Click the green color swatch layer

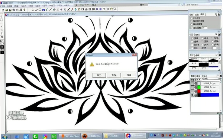click(199, 87)
